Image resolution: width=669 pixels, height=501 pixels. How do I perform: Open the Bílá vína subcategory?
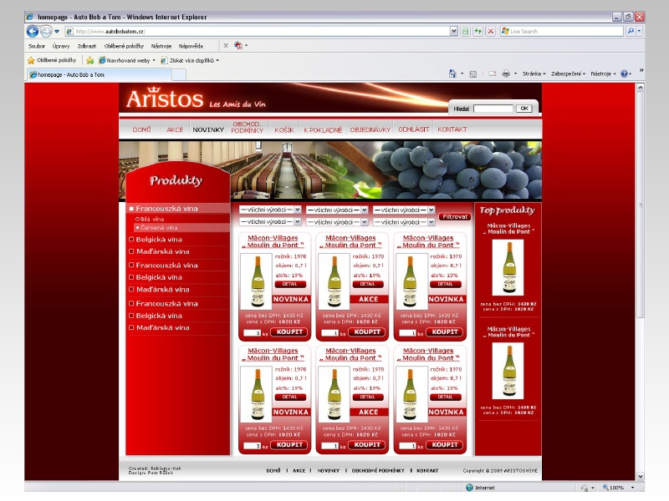[152, 219]
